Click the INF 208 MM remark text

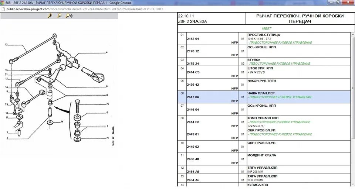pos(255,172)
